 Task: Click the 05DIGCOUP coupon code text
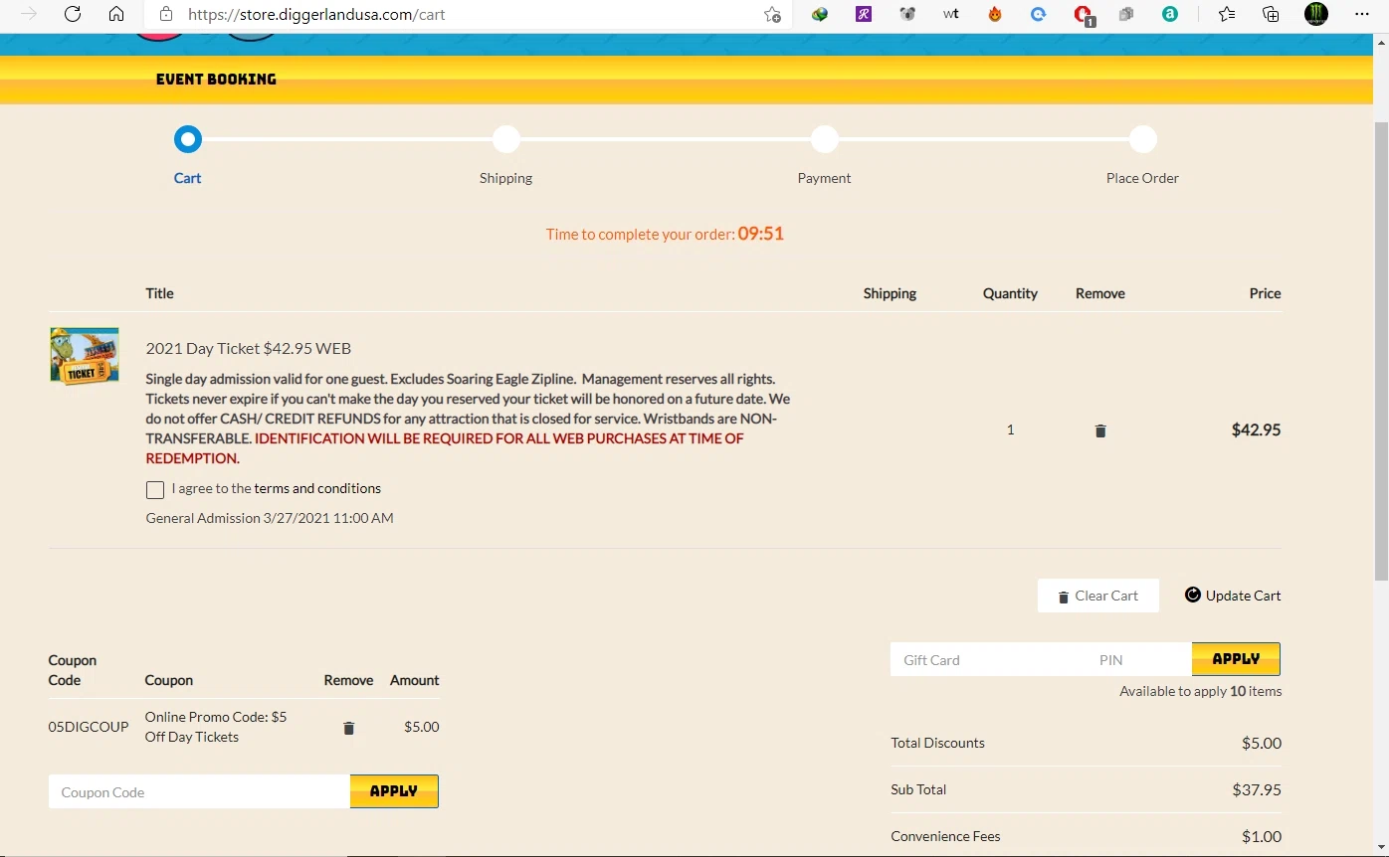pyautogui.click(x=89, y=727)
